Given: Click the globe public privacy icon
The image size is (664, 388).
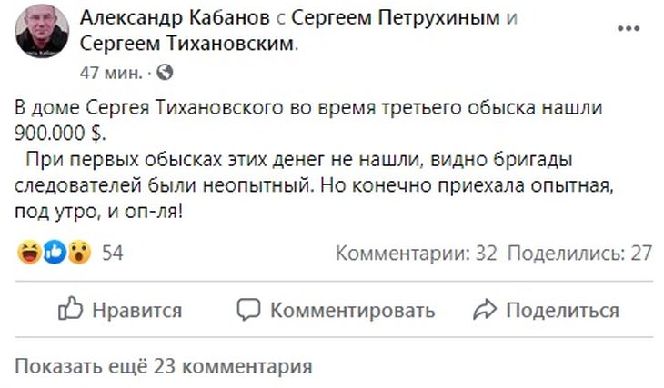Looking at the screenshot, I should pyautogui.click(x=165, y=72).
